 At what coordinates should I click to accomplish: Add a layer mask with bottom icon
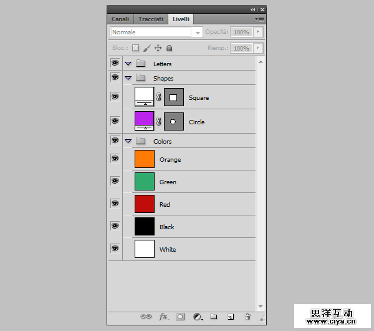(x=180, y=317)
